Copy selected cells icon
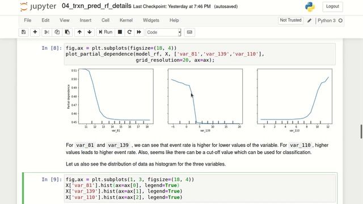The image size is (363, 204). (x=57, y=32)
